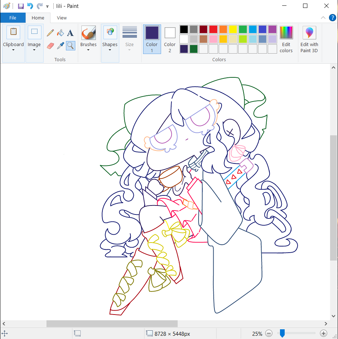Select the Pencil tool
The width and height of the screenshot is (338, 339).
pyautogui.click(x=50, y=33)
